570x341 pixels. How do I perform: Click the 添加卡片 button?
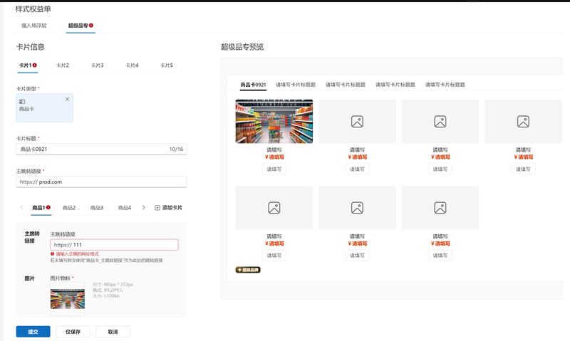[x=169, y=208]
